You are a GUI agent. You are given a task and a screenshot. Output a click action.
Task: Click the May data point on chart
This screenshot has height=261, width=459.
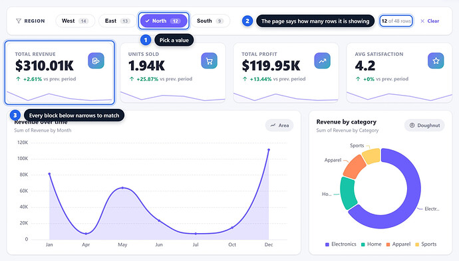122,188
